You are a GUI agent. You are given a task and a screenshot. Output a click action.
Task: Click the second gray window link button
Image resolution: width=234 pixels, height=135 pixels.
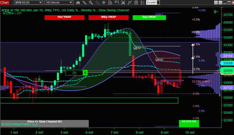(220, 3)
